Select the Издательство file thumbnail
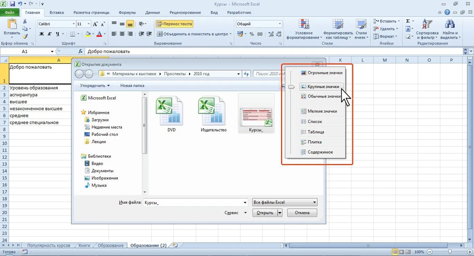This screenshot has height=256, width=474. pyautogui.click(x=213, y=114)
